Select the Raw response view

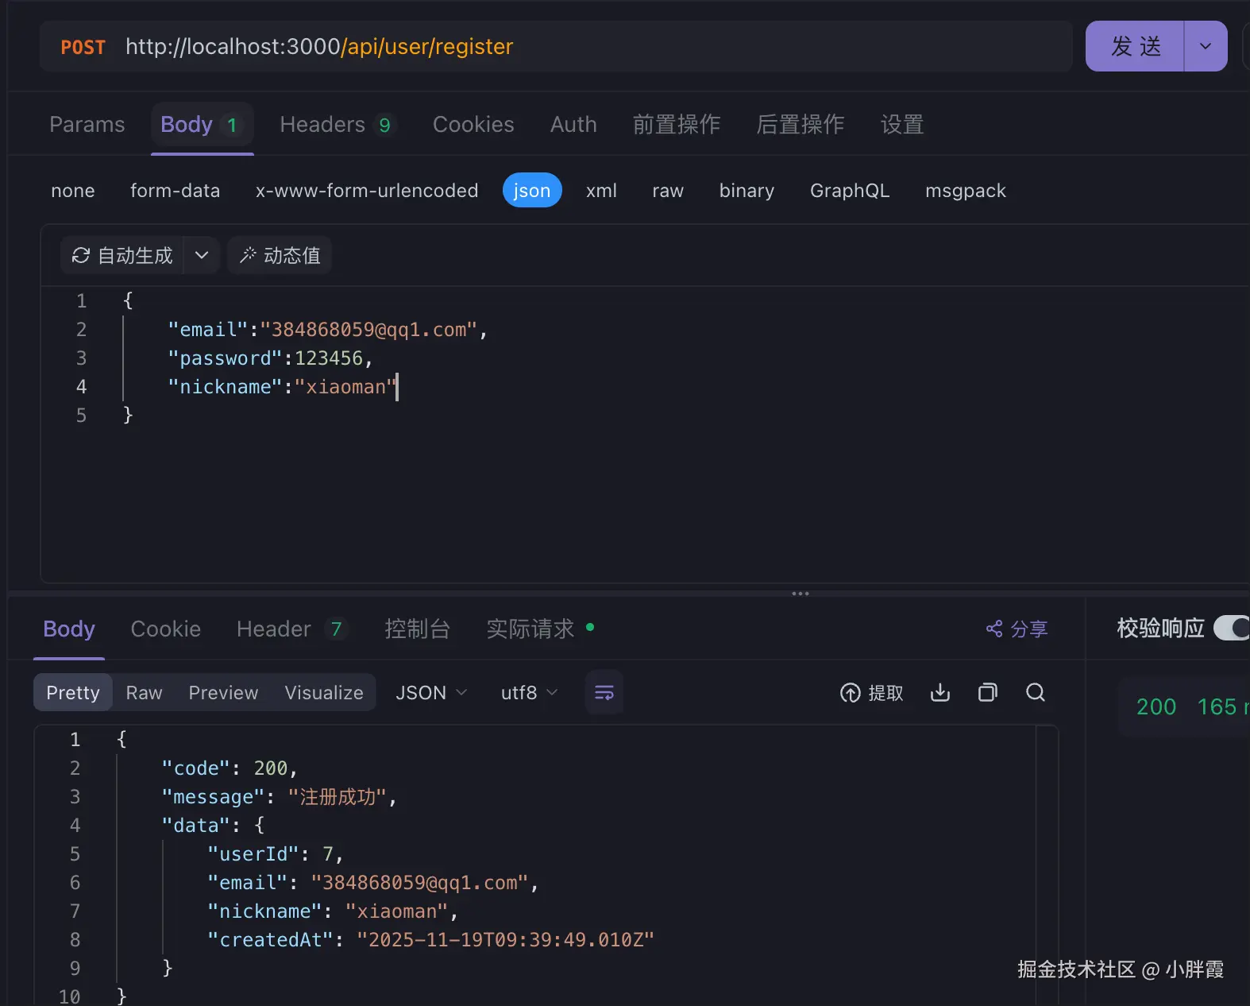point(144,693)
